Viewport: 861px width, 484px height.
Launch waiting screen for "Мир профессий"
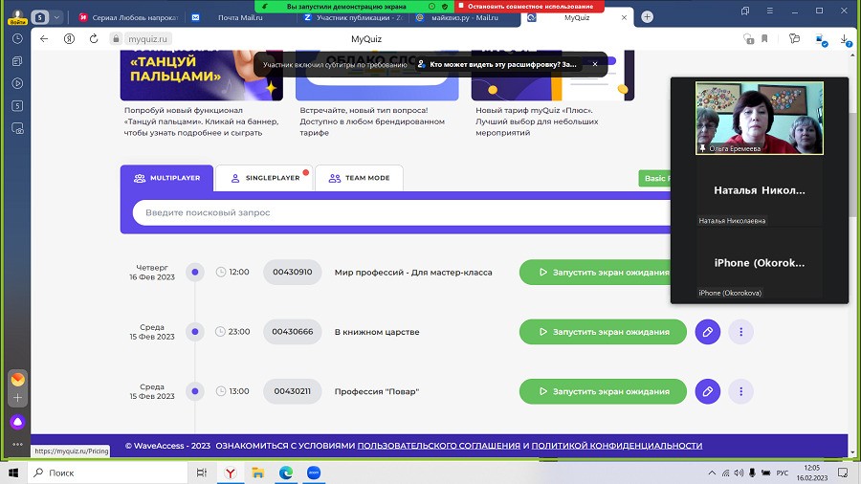[x=603, y=272]
